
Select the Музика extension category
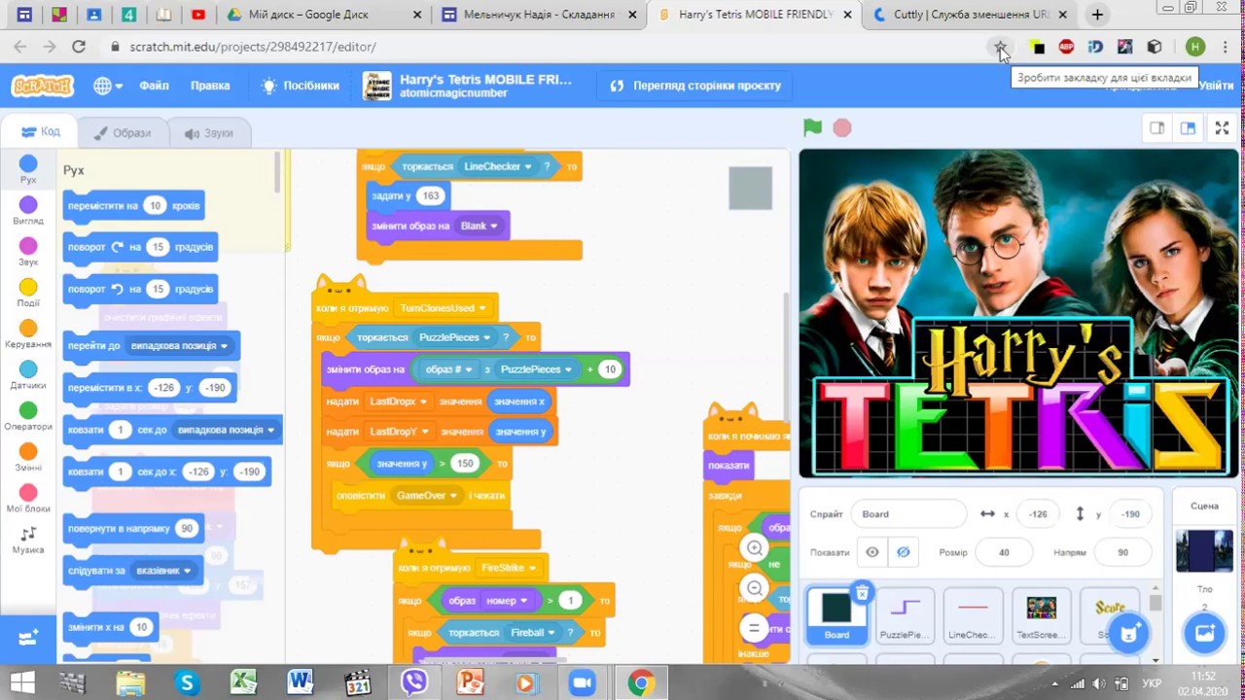[28, 540]
